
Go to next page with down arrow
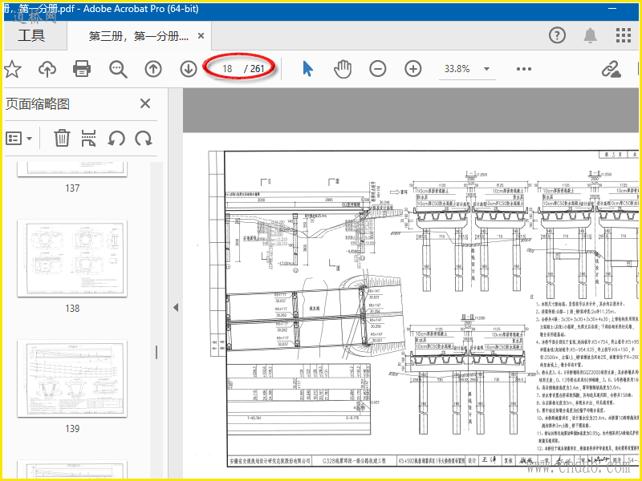189,69
